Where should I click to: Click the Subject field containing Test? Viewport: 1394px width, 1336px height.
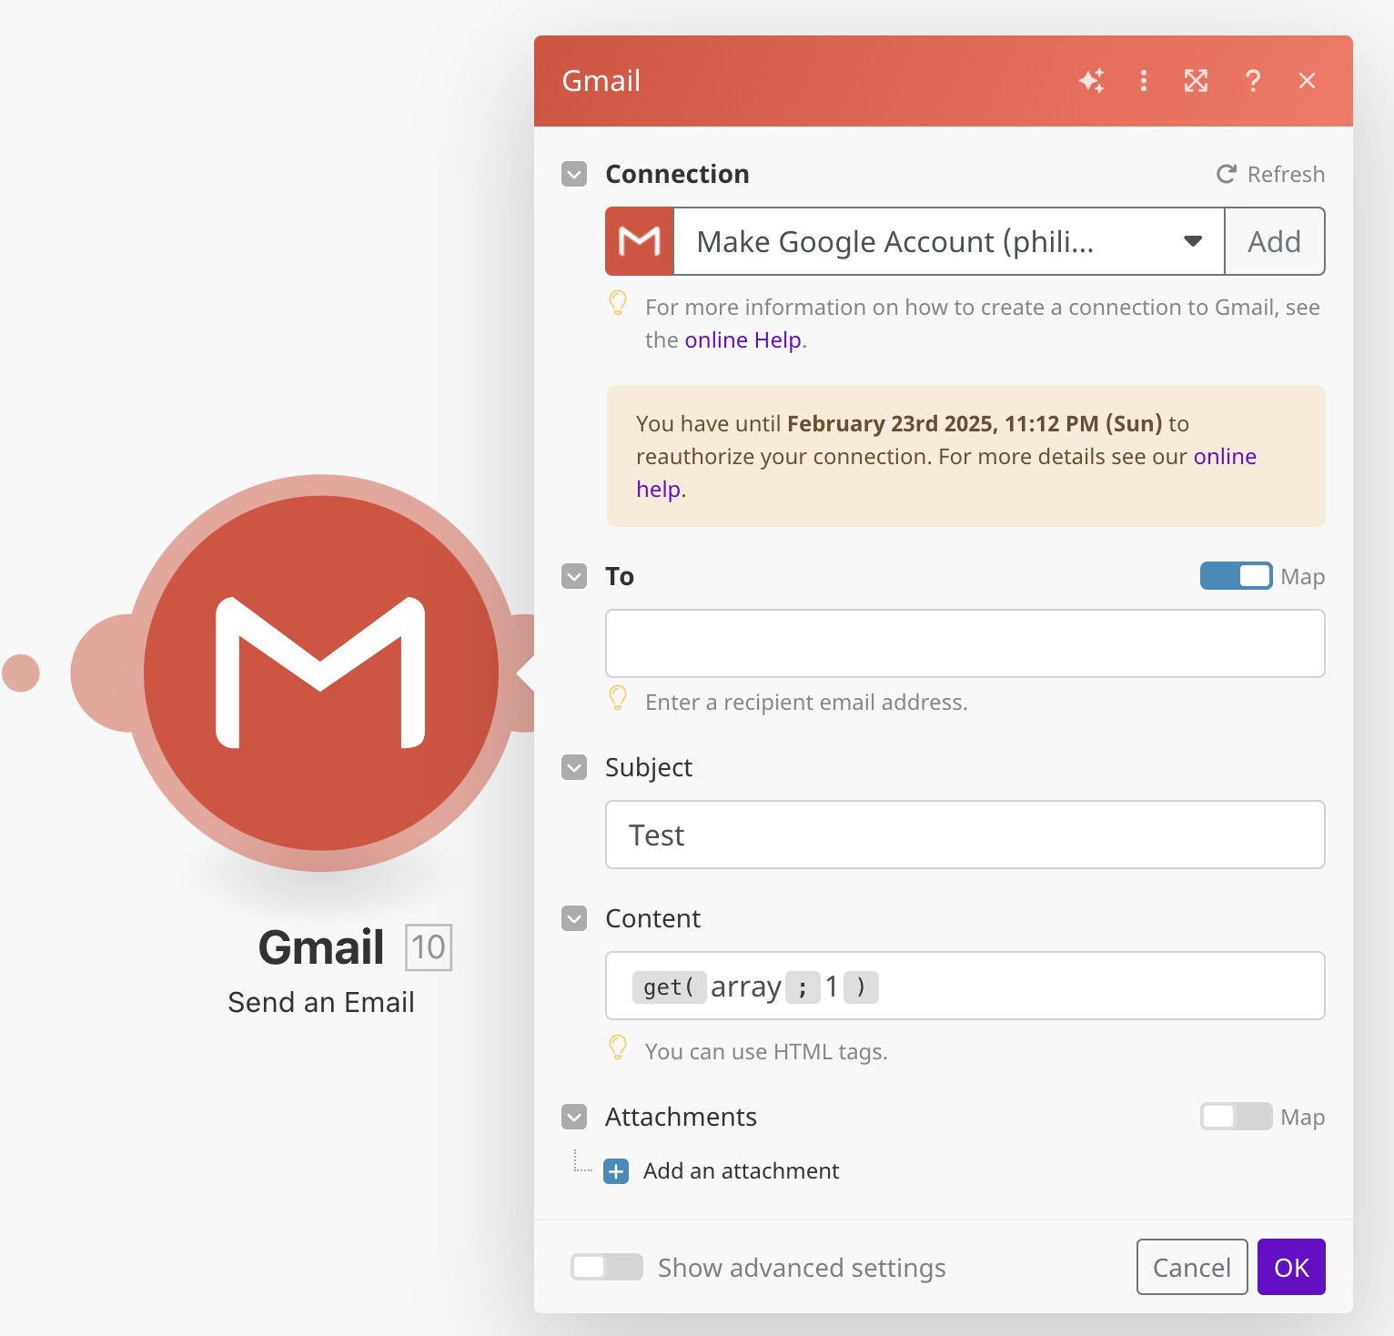point(965,835)
